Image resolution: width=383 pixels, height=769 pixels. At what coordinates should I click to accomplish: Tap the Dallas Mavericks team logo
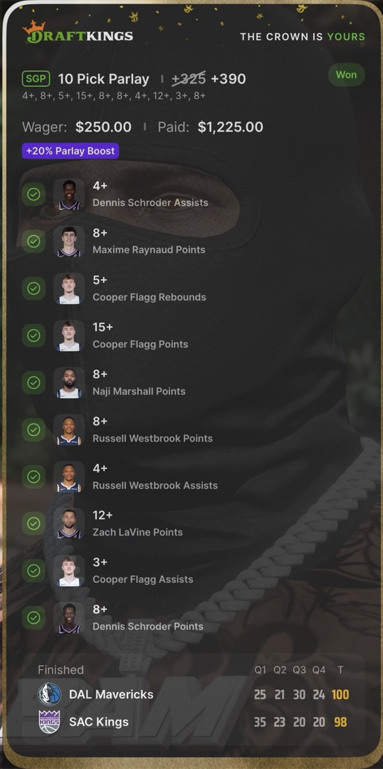point(50,694)
